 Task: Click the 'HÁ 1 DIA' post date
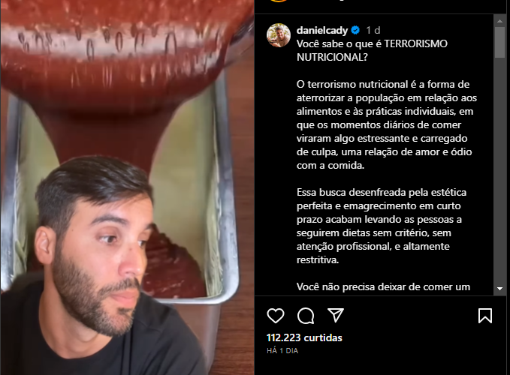(x=282, y=351)
